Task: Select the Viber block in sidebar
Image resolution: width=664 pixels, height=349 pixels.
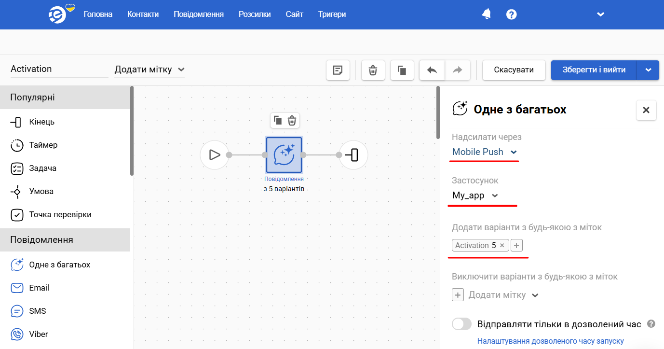Action: coord(65,335)
